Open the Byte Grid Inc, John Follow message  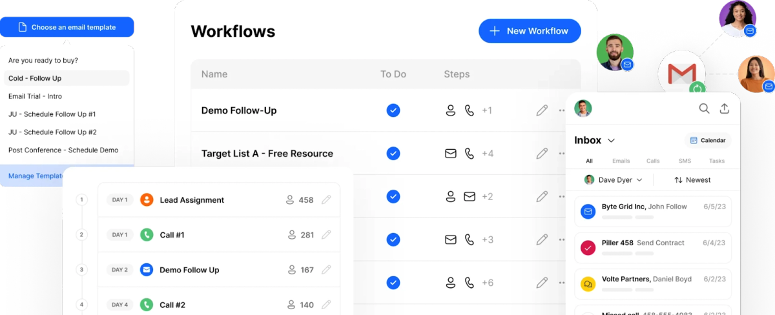652,212
